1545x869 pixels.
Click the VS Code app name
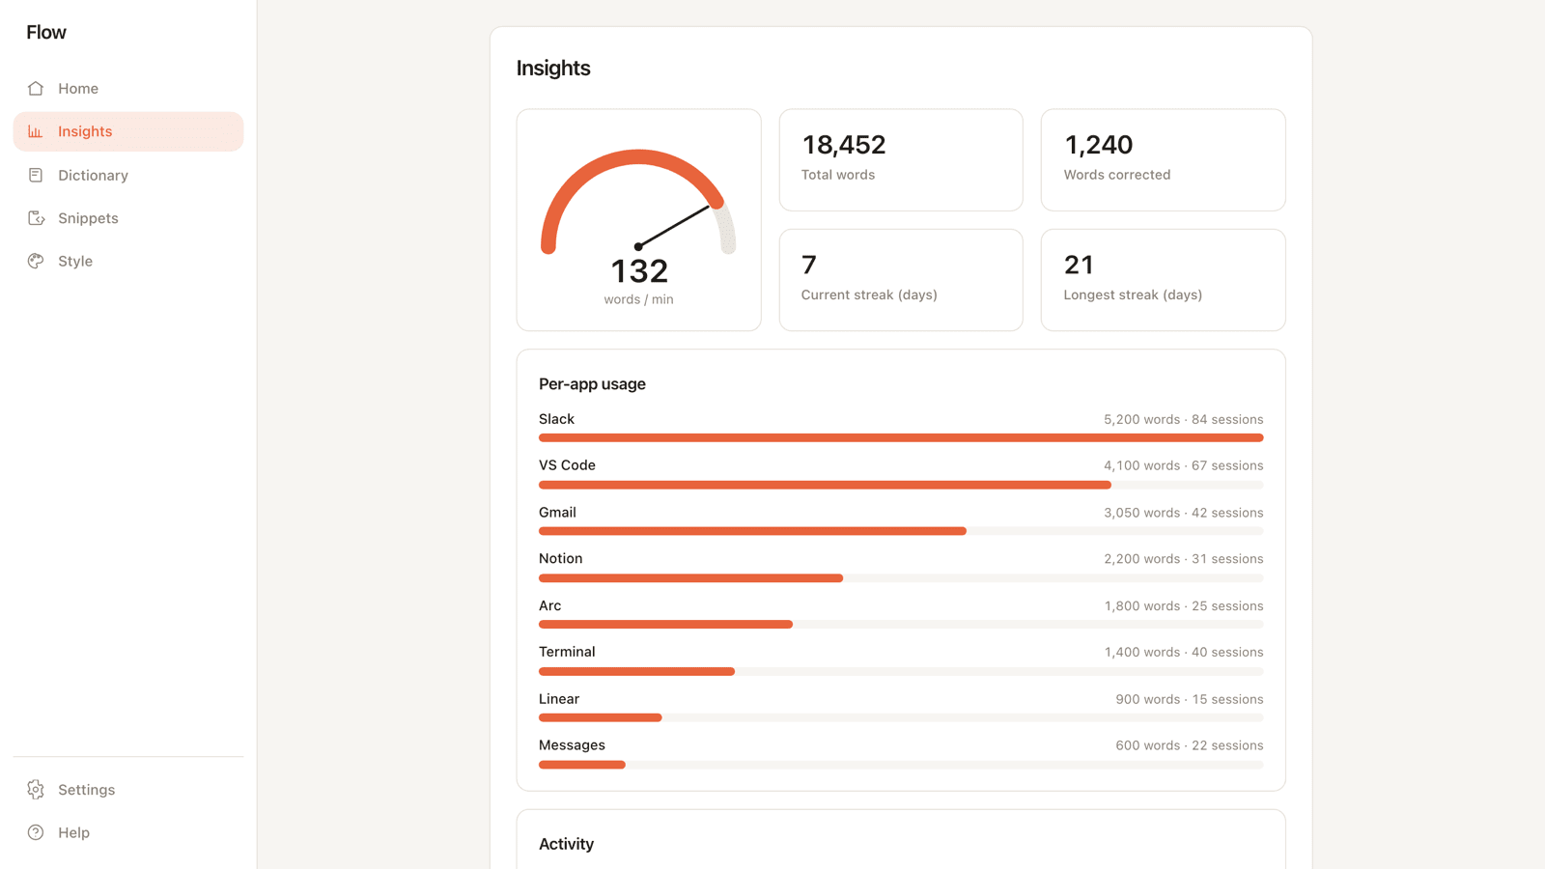pos(567,465)
